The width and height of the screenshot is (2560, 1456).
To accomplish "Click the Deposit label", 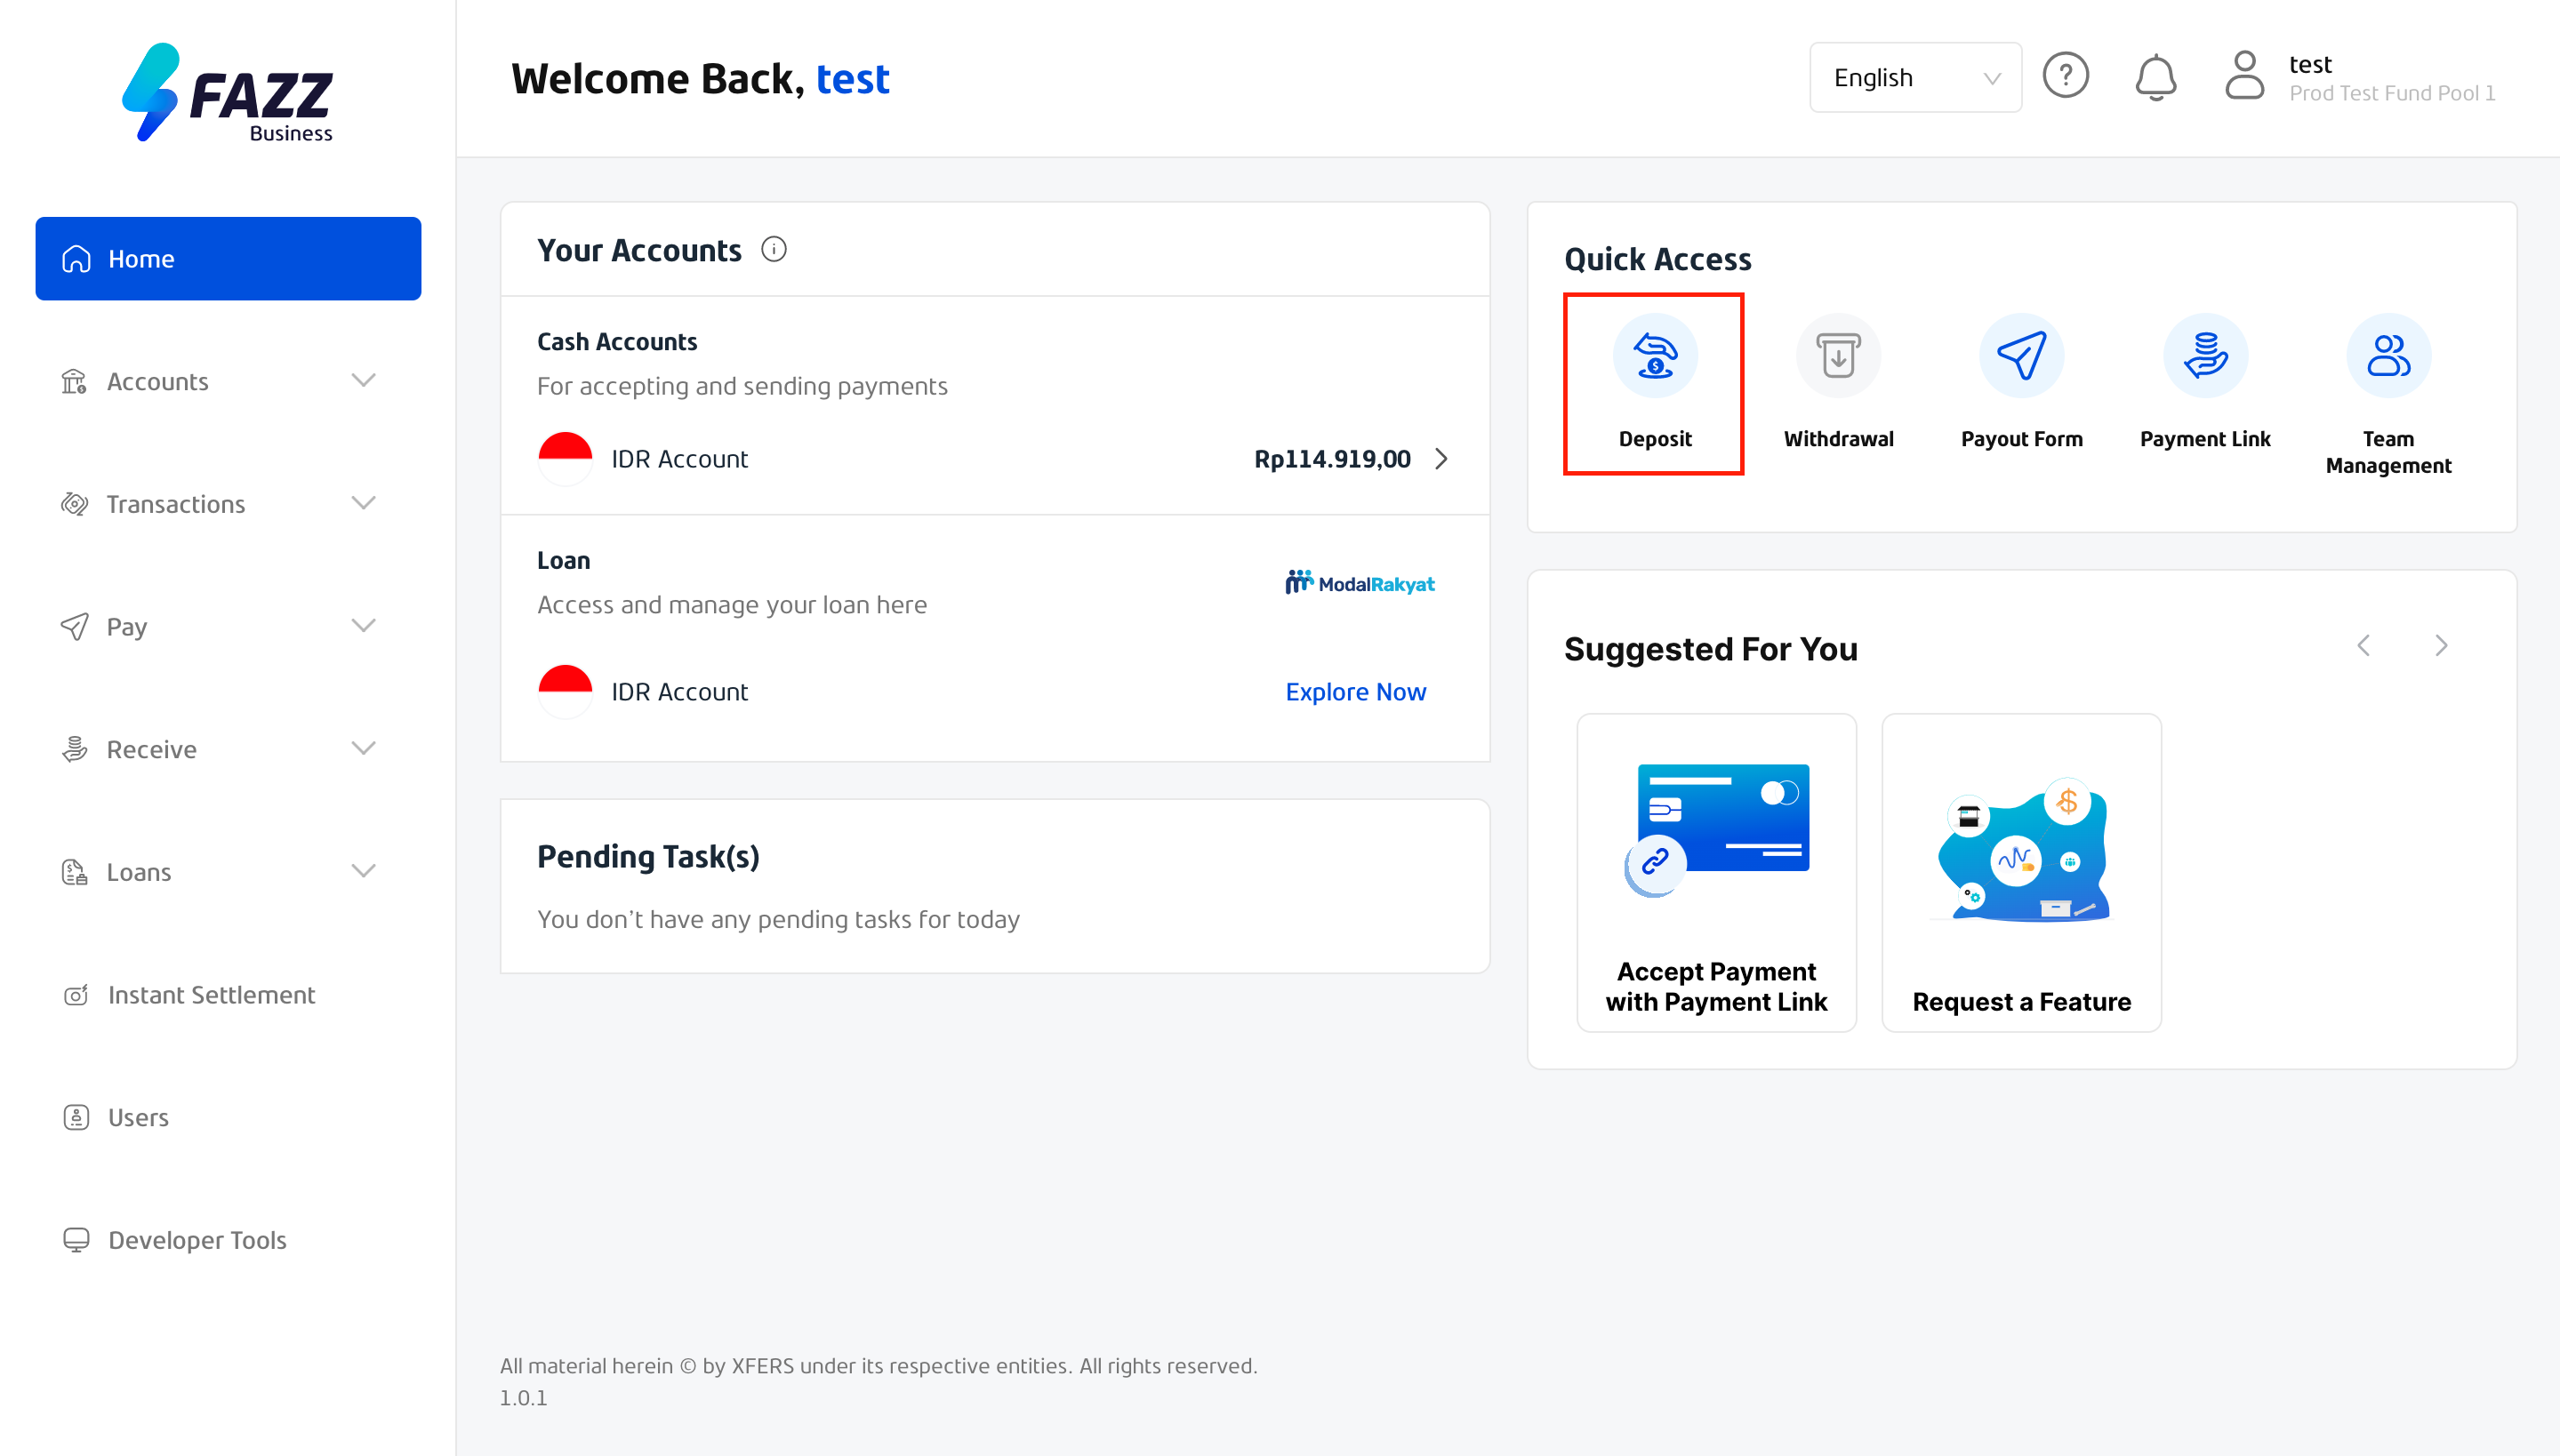I will pos(1655,439).
